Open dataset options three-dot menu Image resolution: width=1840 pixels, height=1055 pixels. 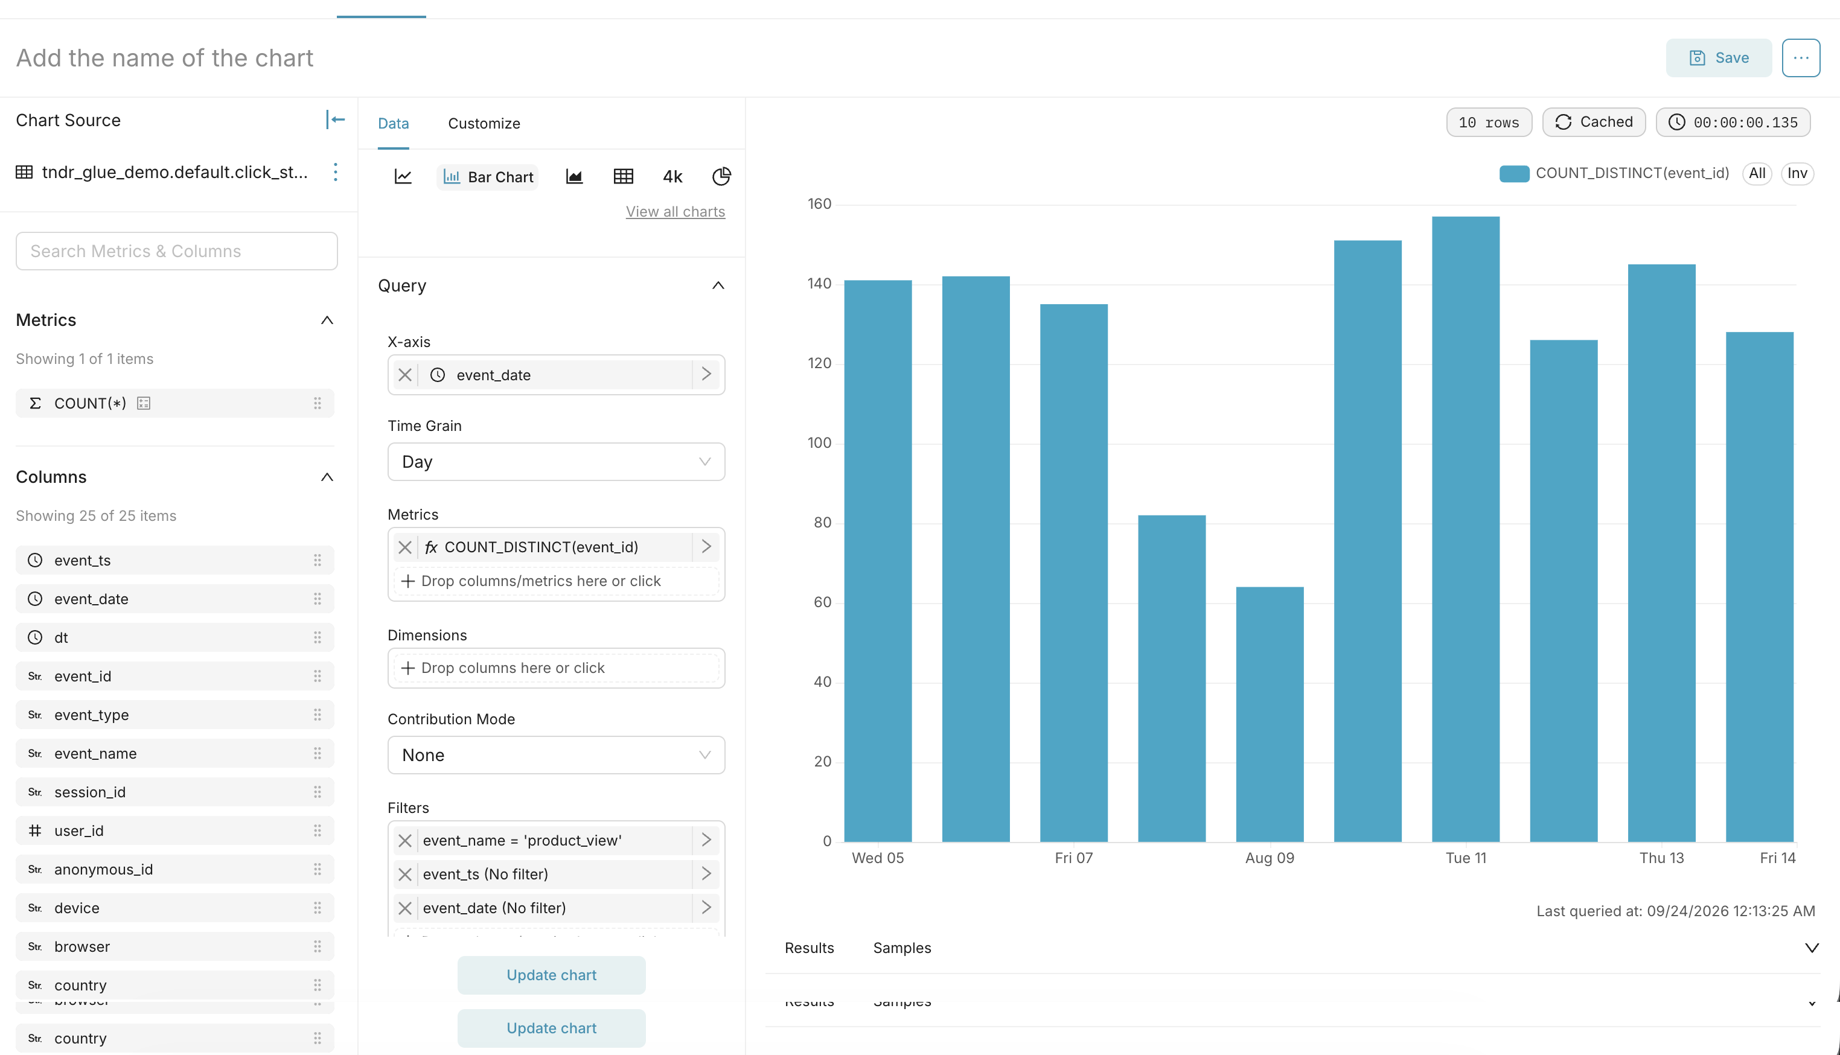335,172
